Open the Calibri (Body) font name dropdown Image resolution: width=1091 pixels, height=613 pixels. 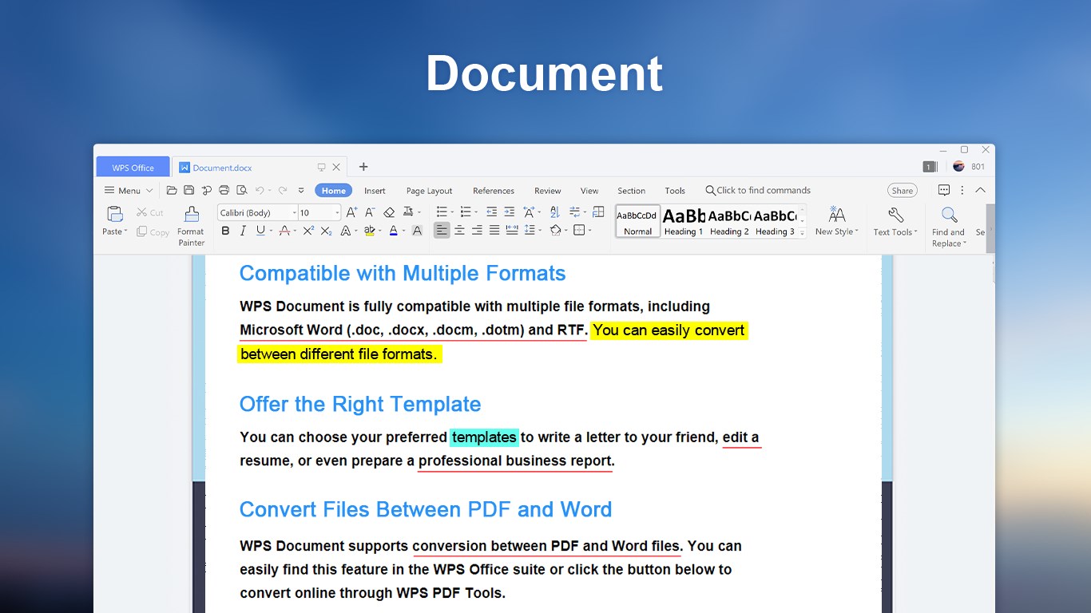click(295, 213)
